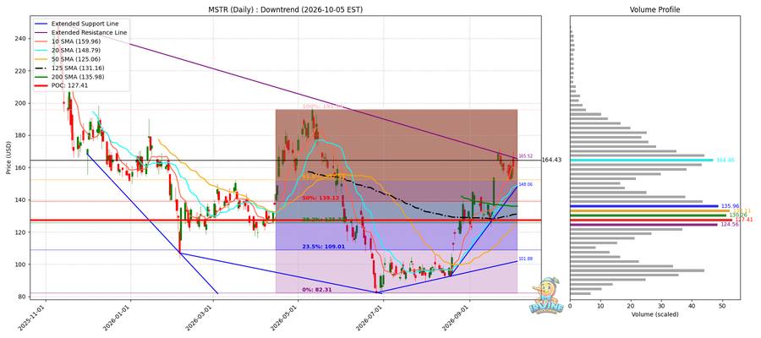Click the blue volume bar at 135.96
The width and height of the screenshot is (761, 338).
pyautogui.click(x=644, y=206)
